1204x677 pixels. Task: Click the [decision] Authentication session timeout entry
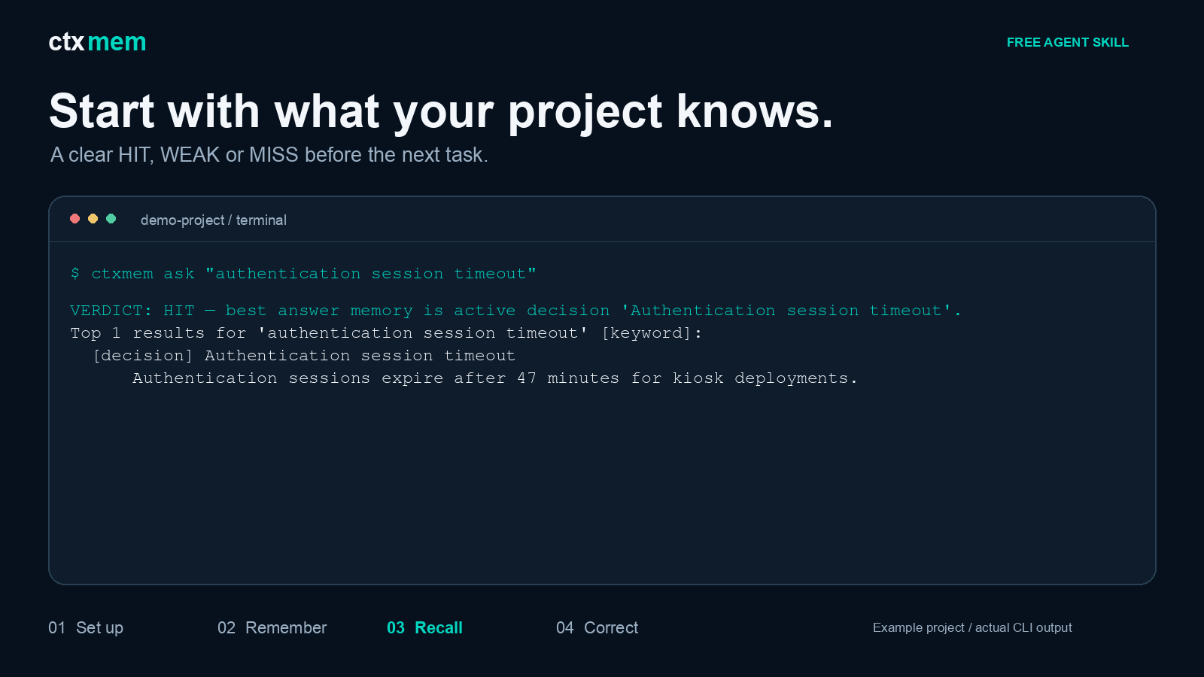tap(304, 355)
